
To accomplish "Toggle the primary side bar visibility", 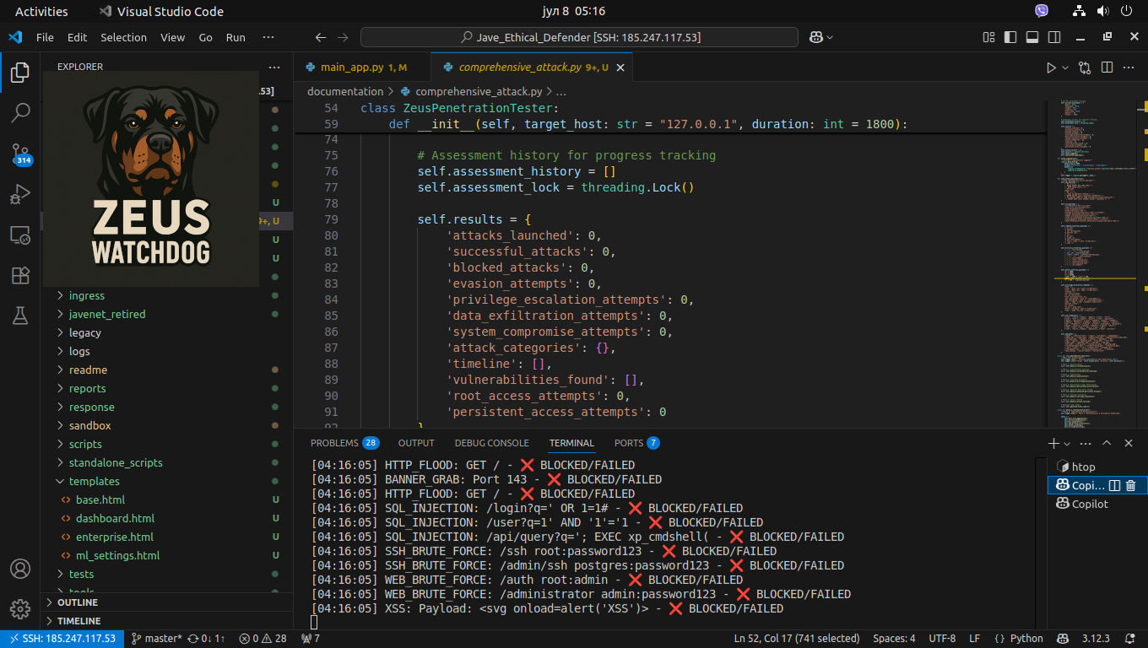I will tap(1011, 37).
